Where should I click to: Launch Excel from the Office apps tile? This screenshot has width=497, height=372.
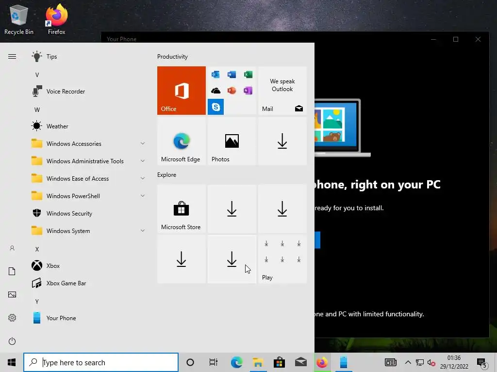click(x=248, y=74)
